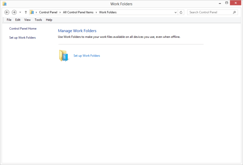Image resolution: width=243 pixels, height=165 pixels.
Task: Select All Control Panel Items in the breadcrumb
Action: 78,12
